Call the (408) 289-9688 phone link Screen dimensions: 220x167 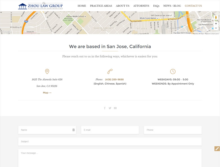[x=114, y=80]
